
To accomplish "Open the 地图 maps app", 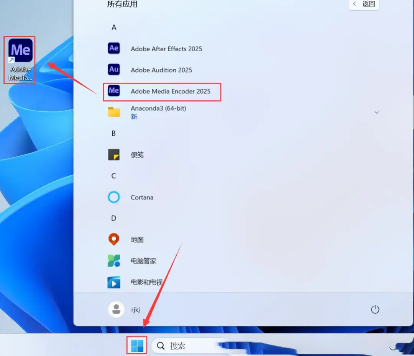I will click(137, 240).
